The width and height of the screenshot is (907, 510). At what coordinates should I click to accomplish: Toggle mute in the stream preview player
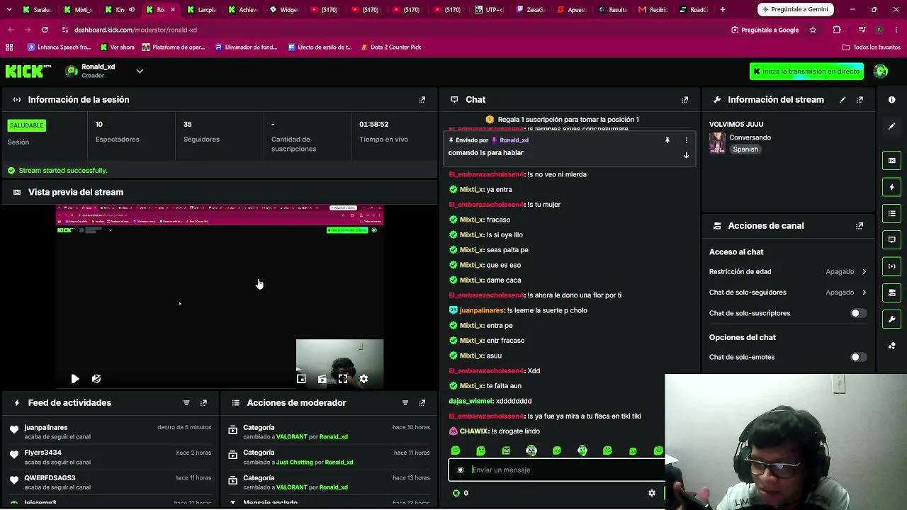coord(96,379)
